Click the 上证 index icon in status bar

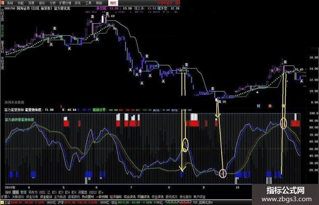(2, 202)
